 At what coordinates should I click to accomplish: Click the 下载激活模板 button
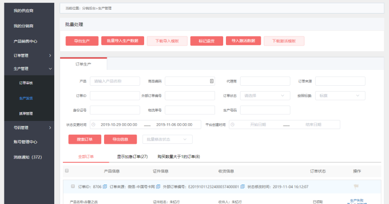[x=284, y=41]
